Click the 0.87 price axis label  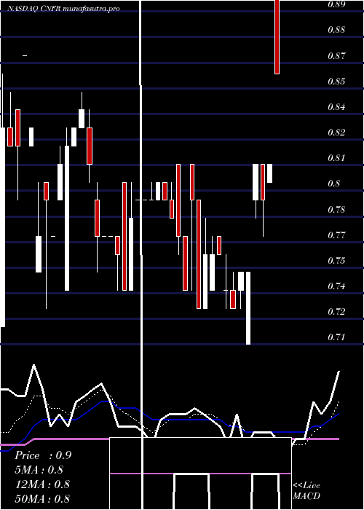[336, 55]
